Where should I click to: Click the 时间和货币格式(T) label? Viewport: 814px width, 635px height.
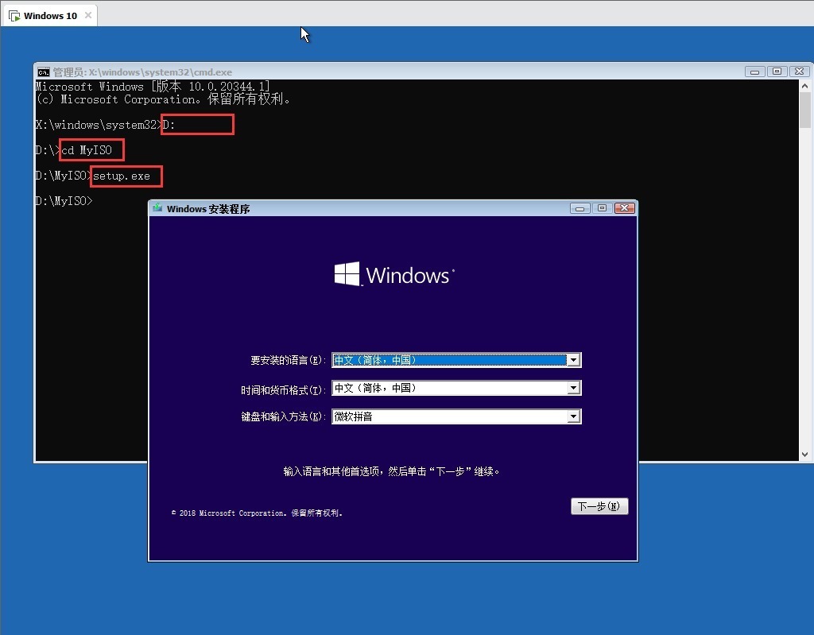point(283,389)
